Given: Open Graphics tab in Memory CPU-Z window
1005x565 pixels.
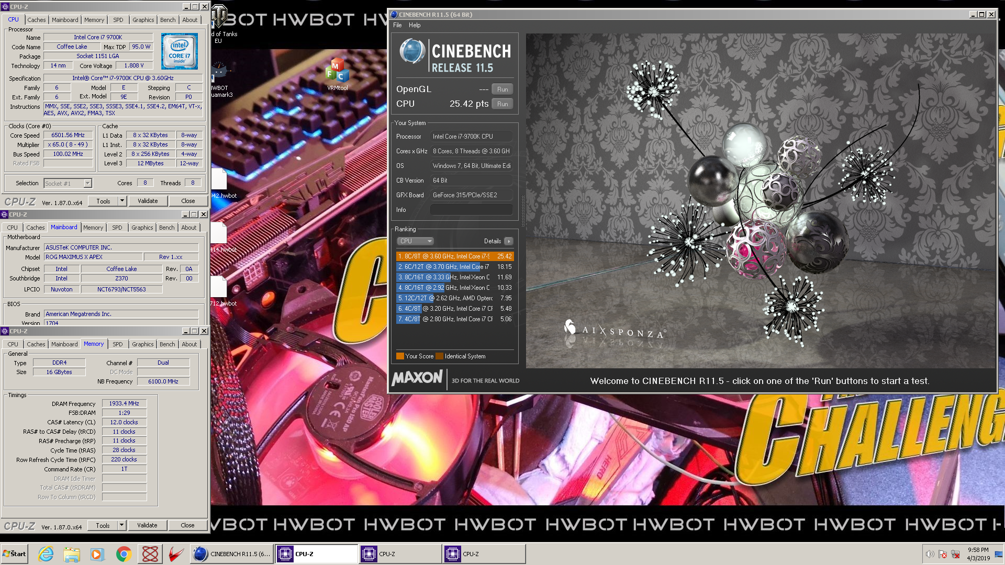Looking at the screenshot, I should [x=142, y=344].
